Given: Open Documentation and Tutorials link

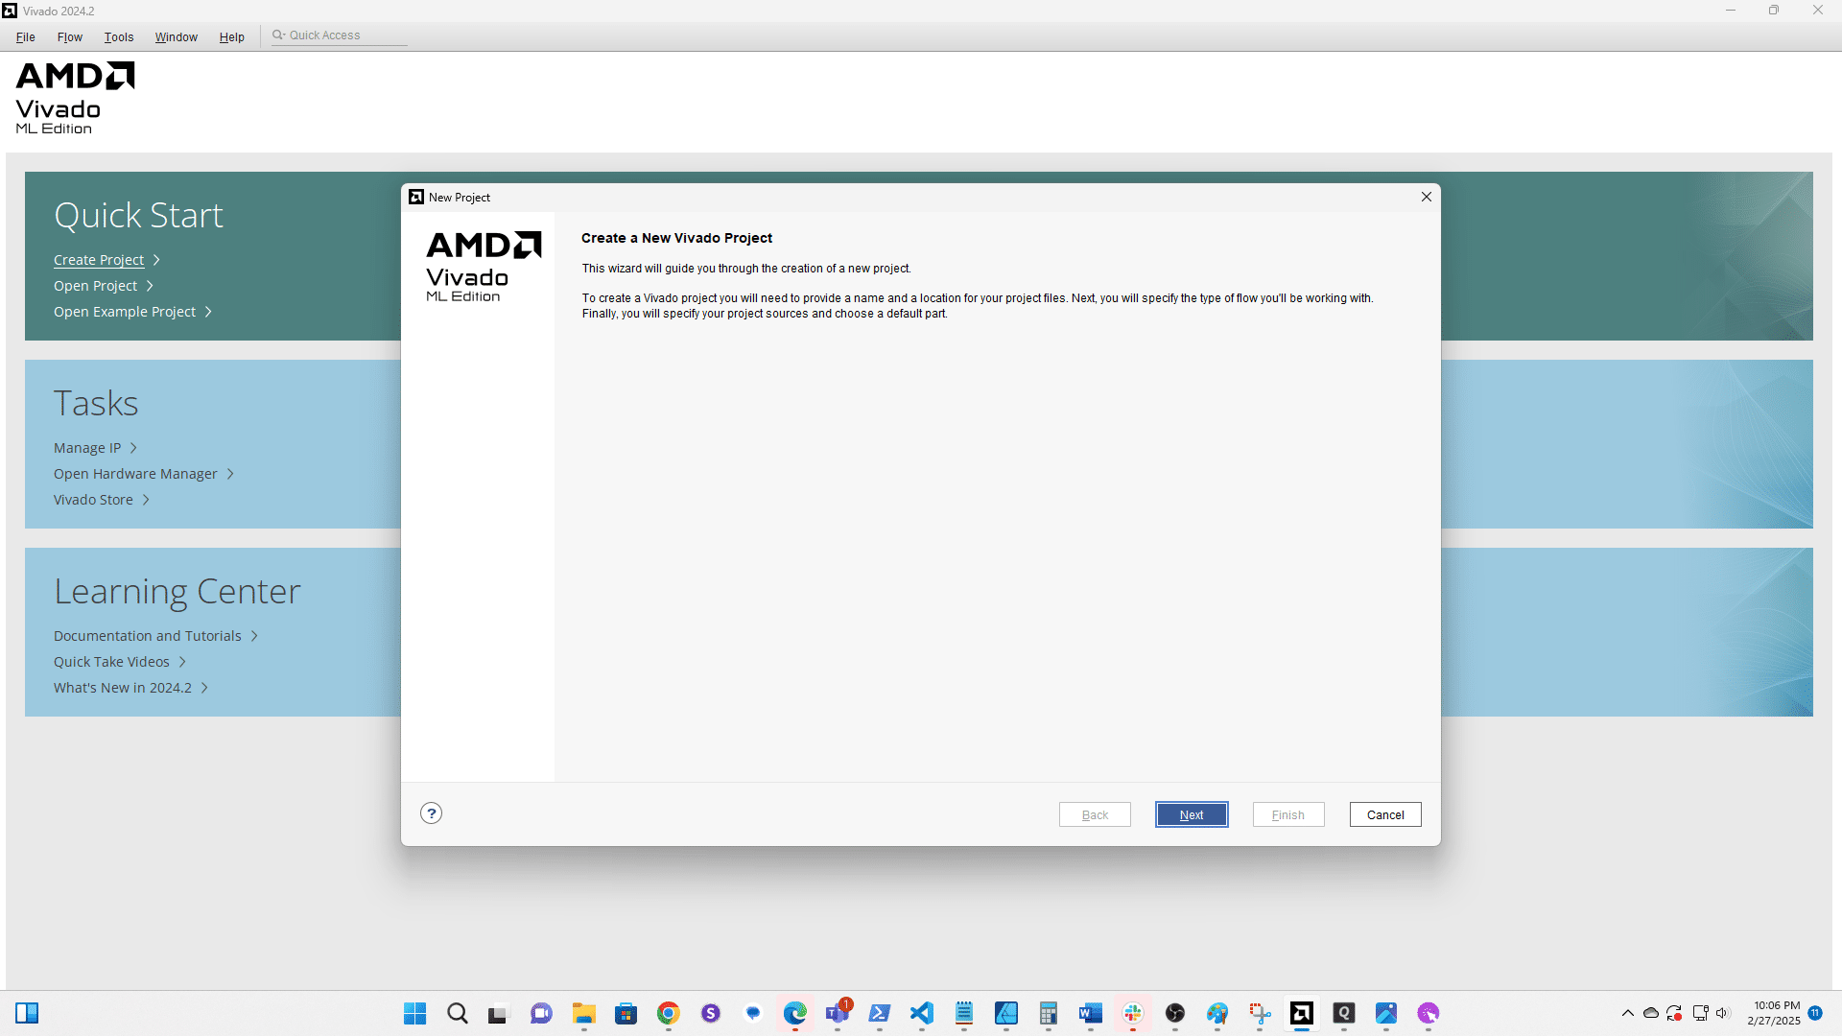Looking at the screenshot, I should click(x=148, y=636).
